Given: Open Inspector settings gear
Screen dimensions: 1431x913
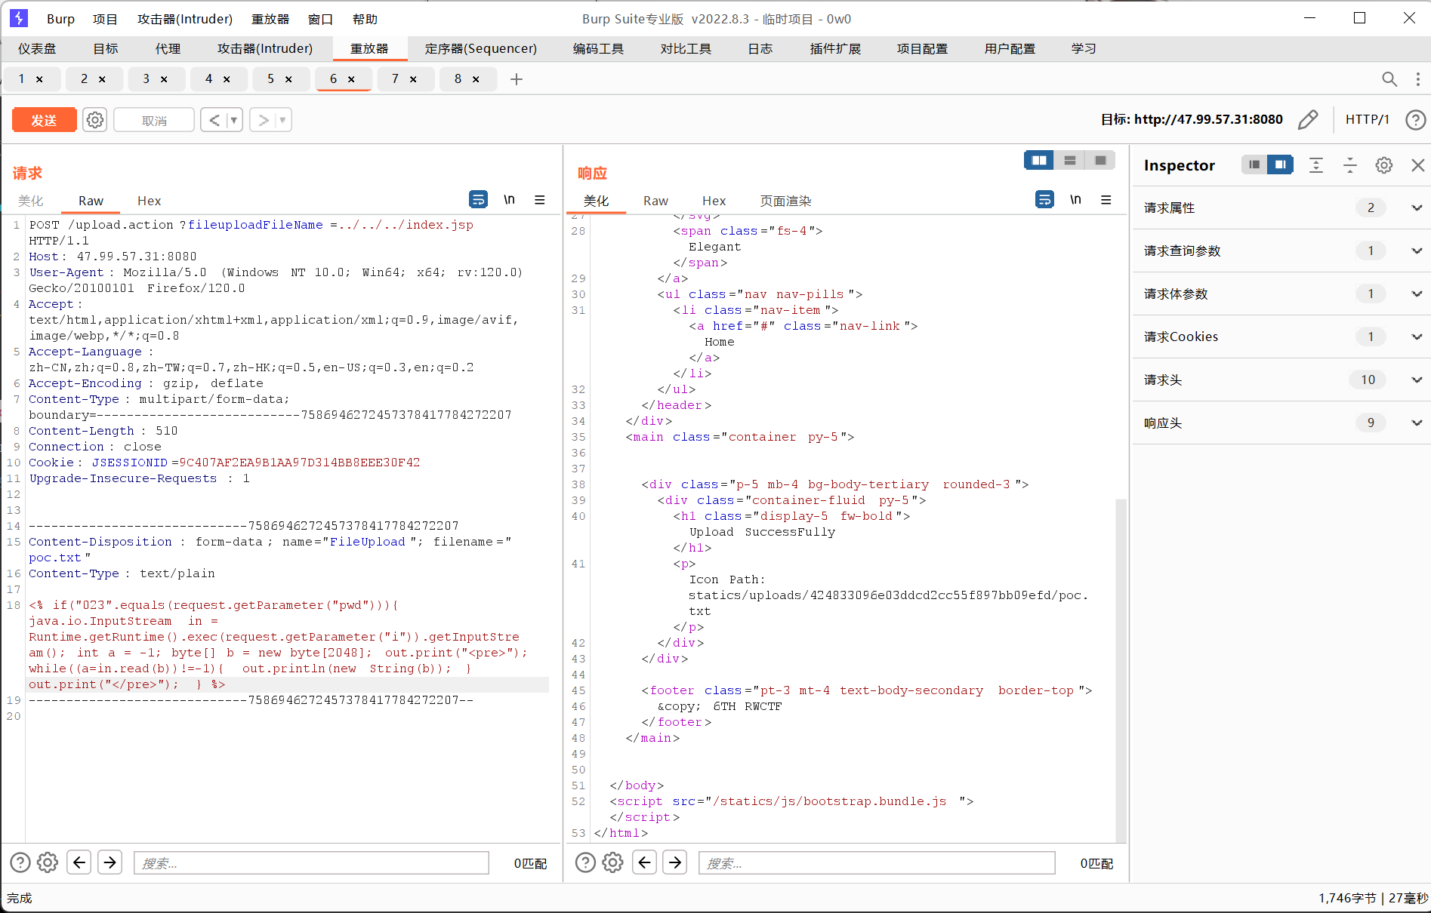Looking at the screenshot, I should coord(1383,165).
